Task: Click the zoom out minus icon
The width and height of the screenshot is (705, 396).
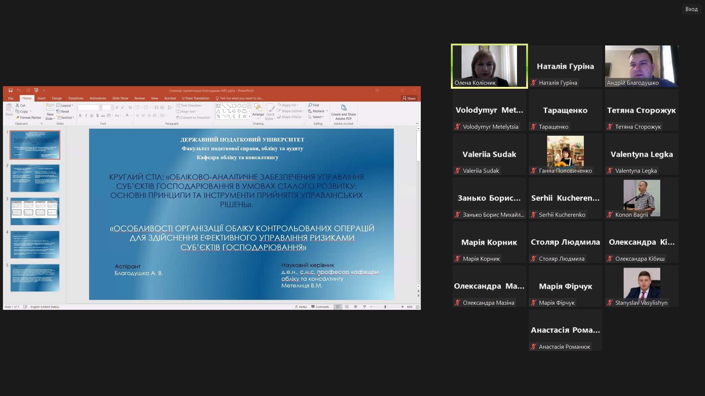Action: pyautogui.click(x=371, y=307)
